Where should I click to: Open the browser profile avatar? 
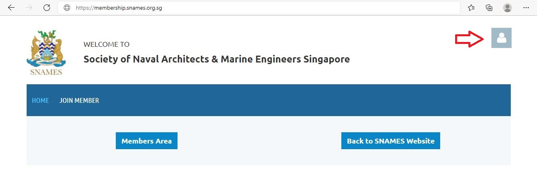(x=508, y=8)
